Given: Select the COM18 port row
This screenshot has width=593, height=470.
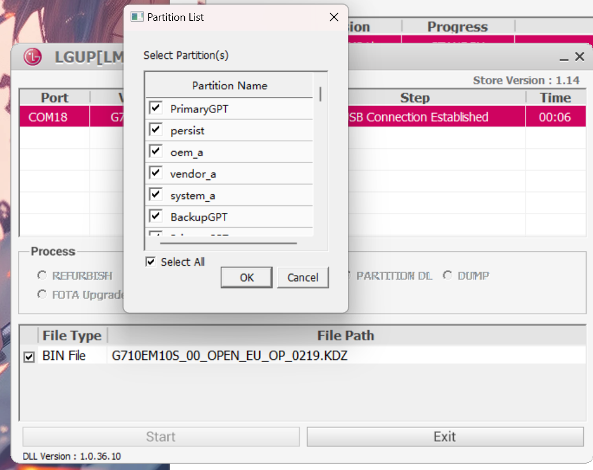Looking at the screenshot, I should pos(49,117).
